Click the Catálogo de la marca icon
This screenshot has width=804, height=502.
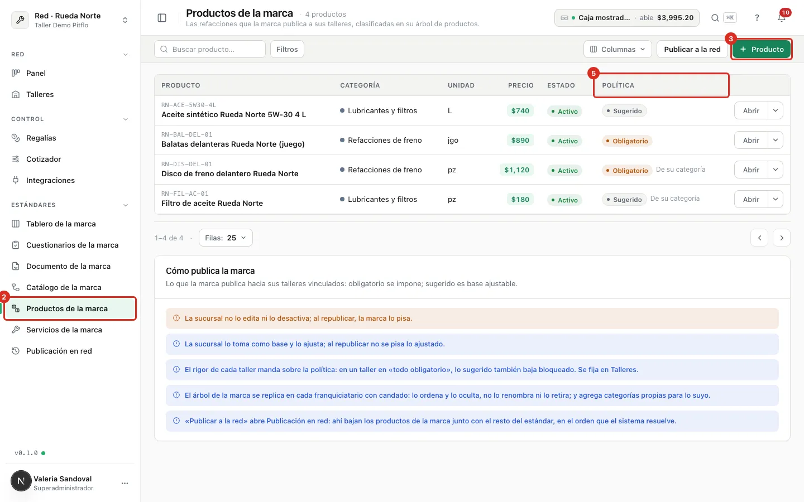pyautogui.click(x=16, y=287)
